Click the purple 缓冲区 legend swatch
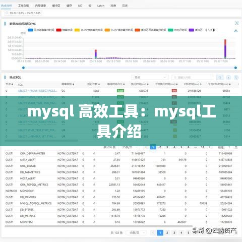242x242 pixels. [x=191, y=30]
